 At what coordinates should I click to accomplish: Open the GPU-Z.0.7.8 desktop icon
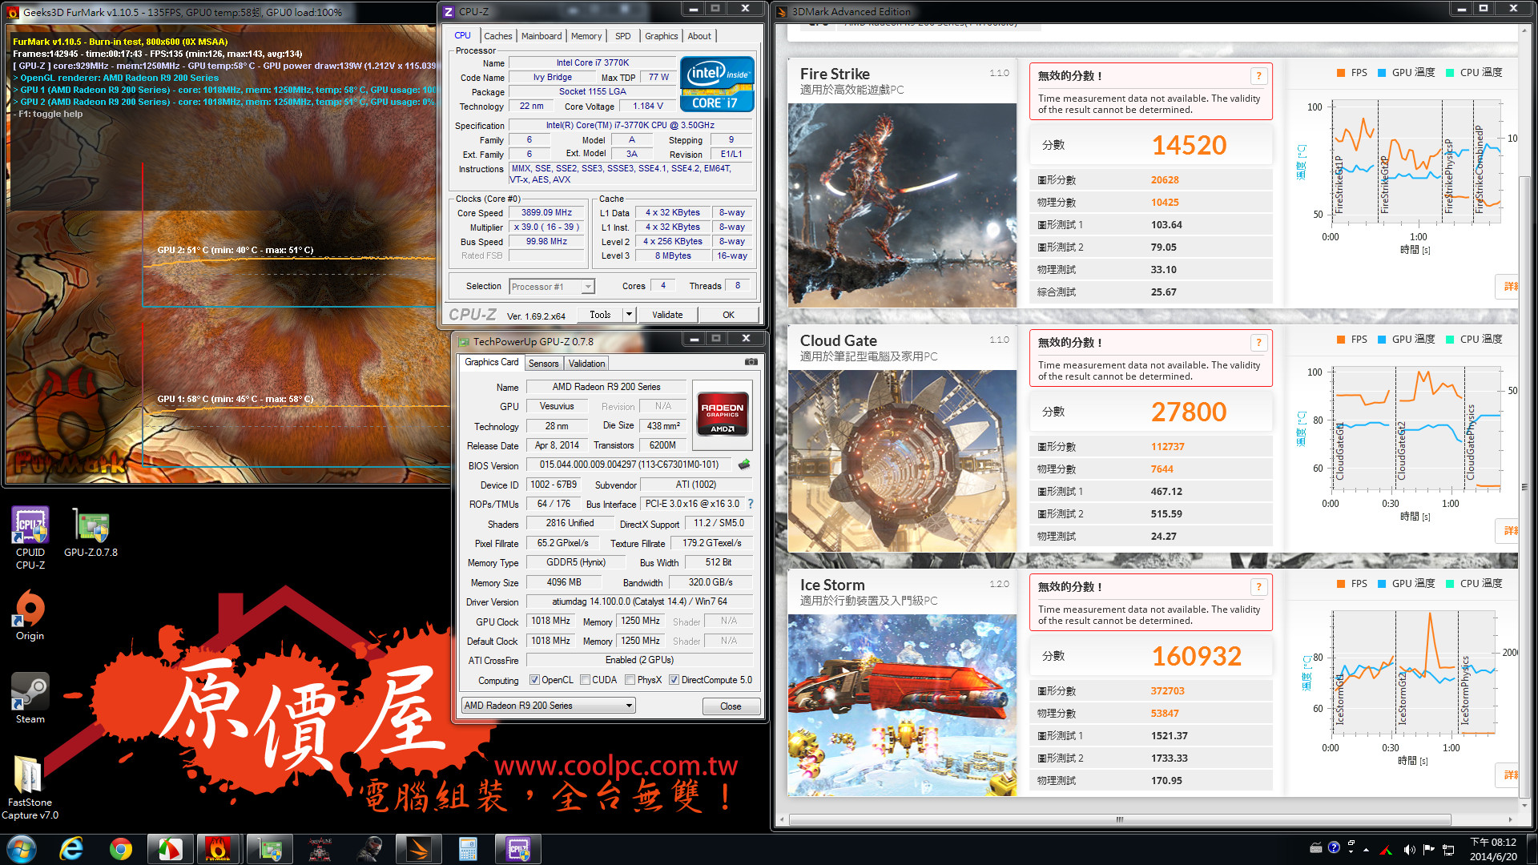point(91,533)
